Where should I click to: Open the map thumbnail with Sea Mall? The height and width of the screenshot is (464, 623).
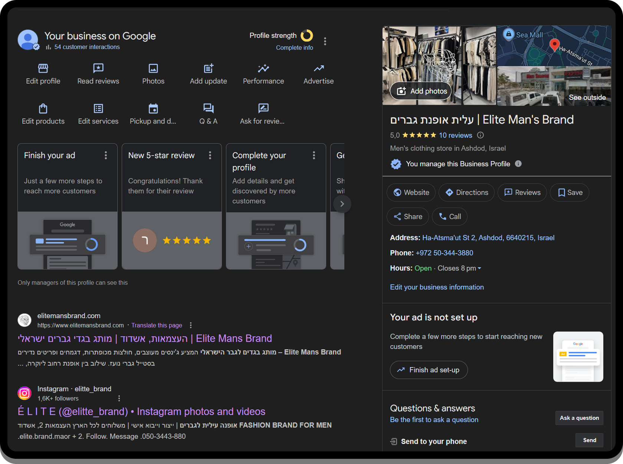click(554, 46)
